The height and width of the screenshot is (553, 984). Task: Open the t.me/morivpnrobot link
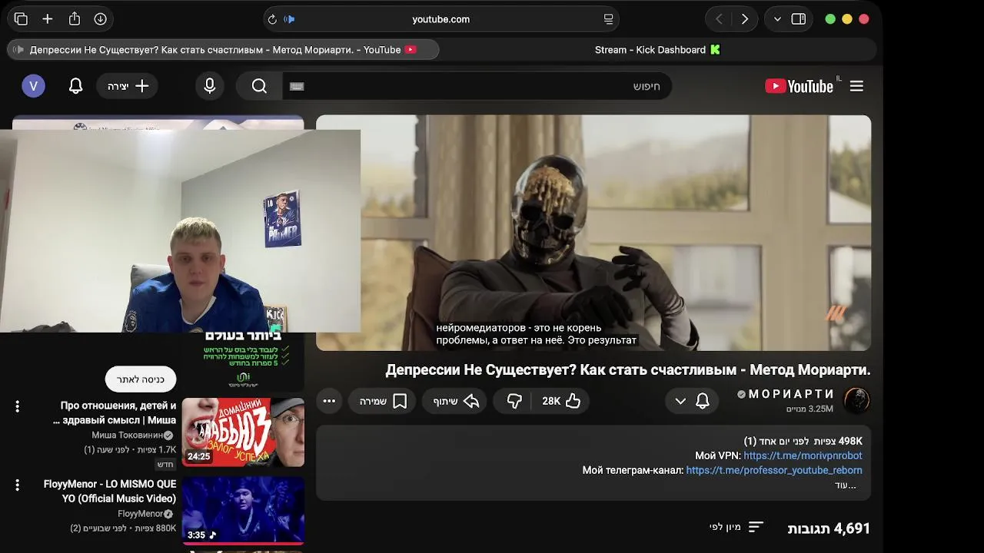point(803,455)
